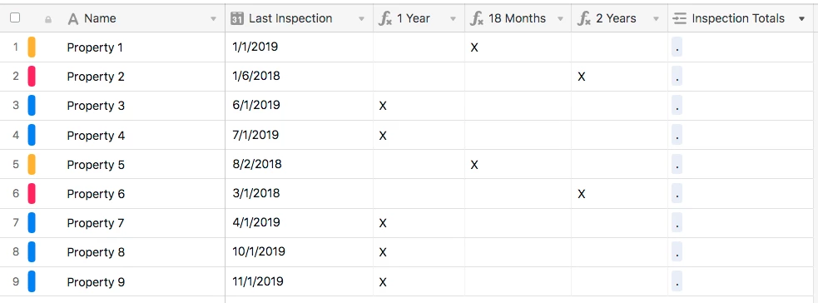818x303 pixels.
Task: Click the rollup icon beside Inspection Totals
Action: (x=680, y=19)
